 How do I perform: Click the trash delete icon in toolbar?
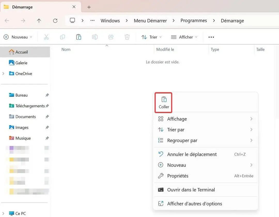pyautogui.click(x=127, y=37)
